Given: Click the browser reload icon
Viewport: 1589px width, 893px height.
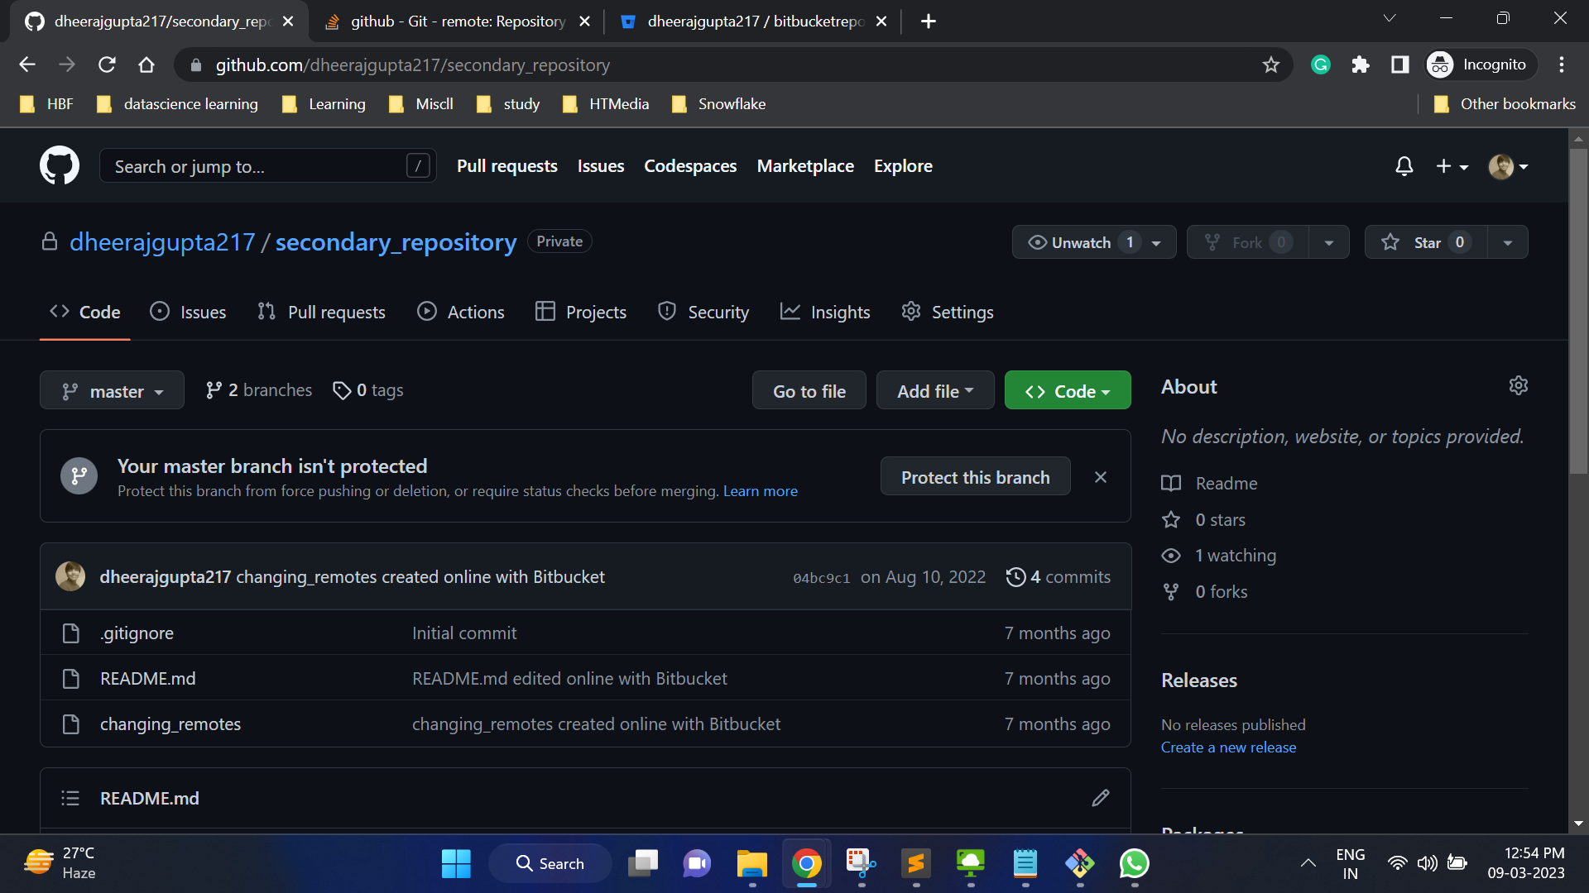Looking at the screenshot, I should tap(107, 64).
